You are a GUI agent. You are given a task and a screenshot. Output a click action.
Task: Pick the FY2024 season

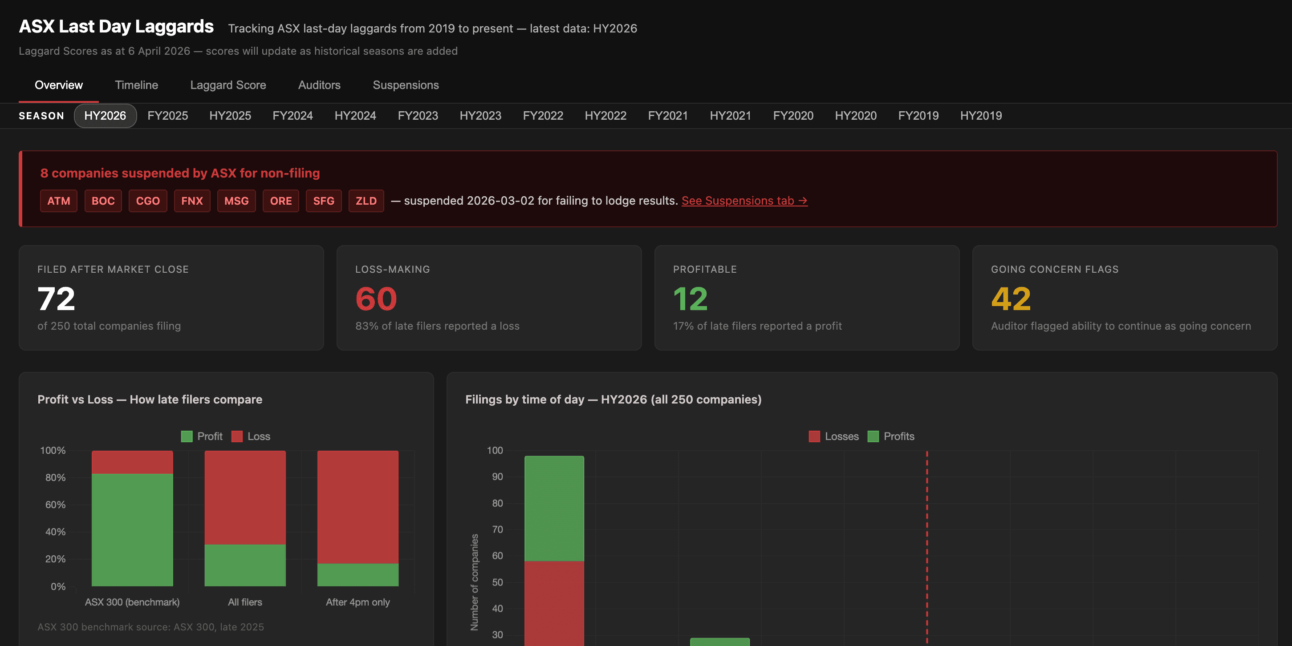click(293, 116)
